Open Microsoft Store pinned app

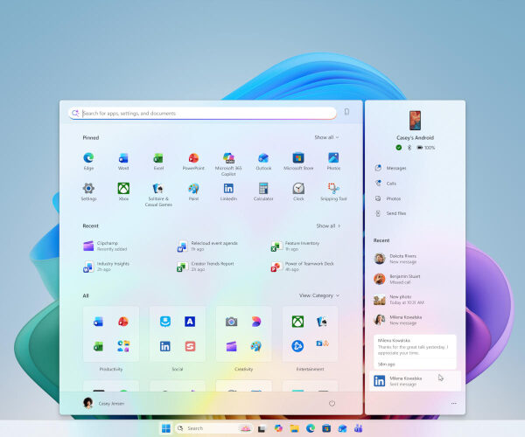298,161
